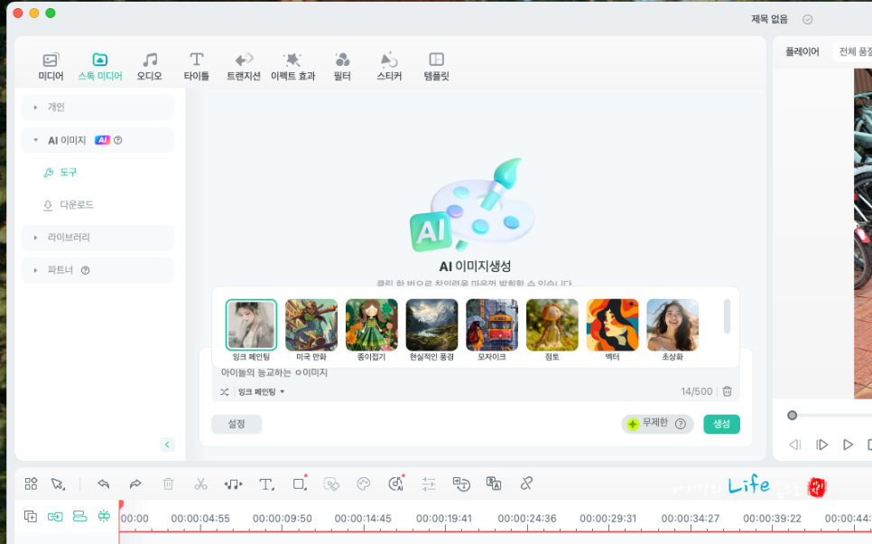
Task: Click the style list scrollbar
Action: coord(727,316)
